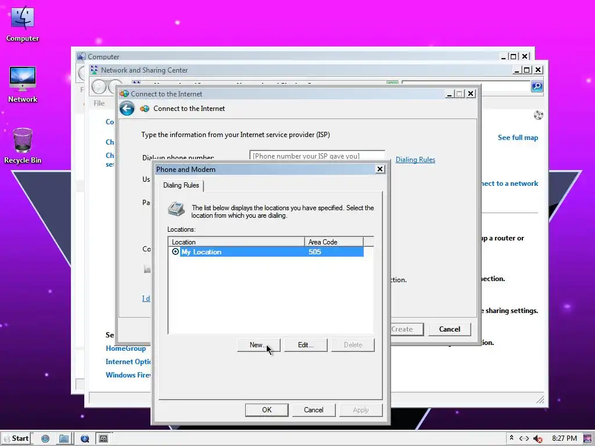Click the Computer window title icon
This screenshot has width=595, height=446.
81,56
